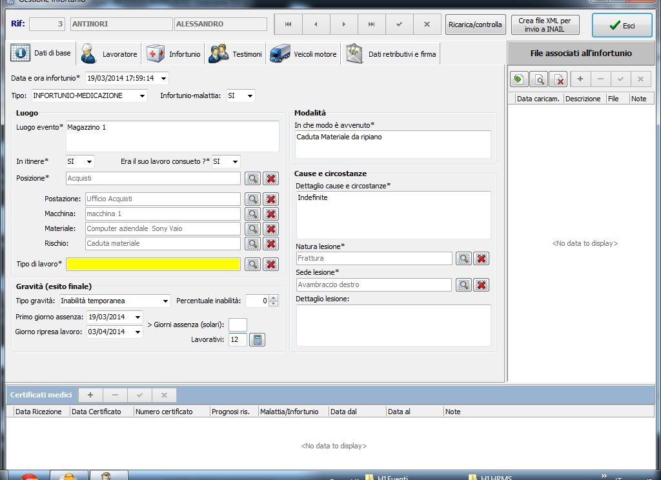Open lookup for Natura lesione
661x480 pixels.
(x=463, y=258)
